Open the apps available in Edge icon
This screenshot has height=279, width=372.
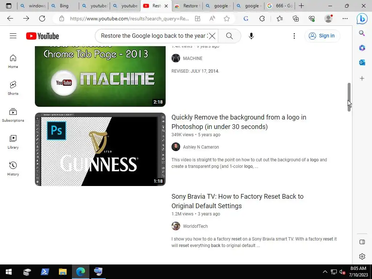pos(198,19)
